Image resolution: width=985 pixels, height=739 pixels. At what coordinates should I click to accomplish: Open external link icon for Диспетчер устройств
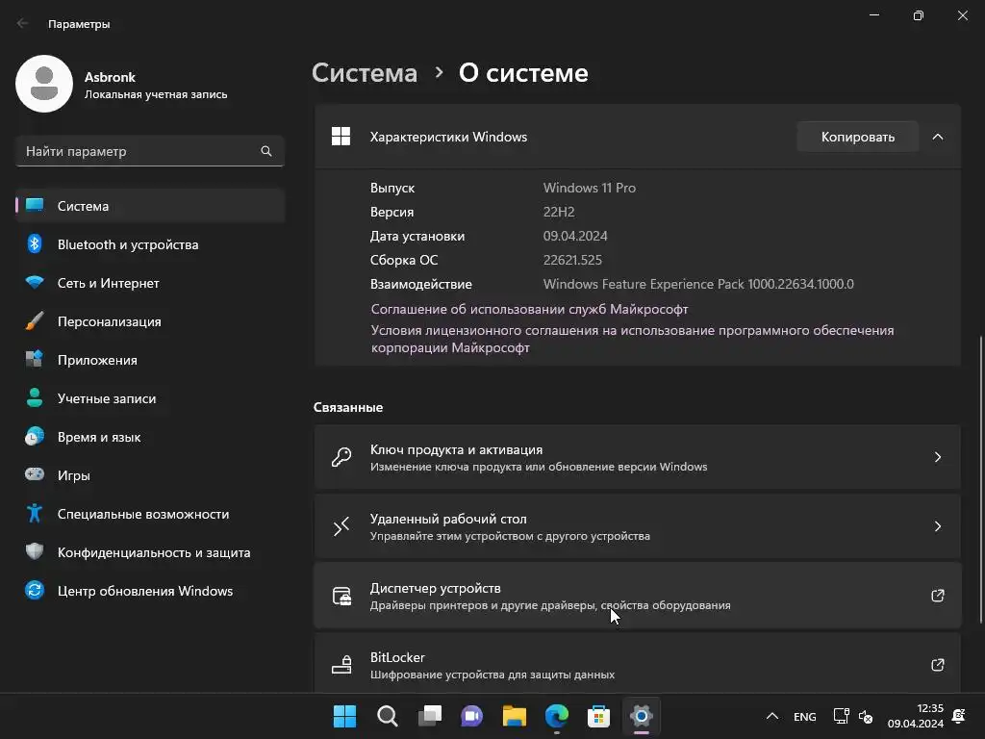click(937, 596)
